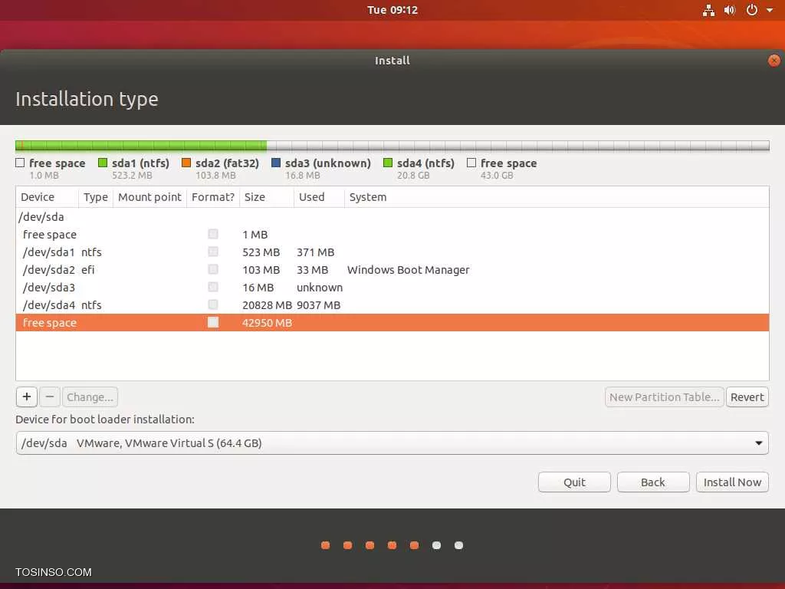Open the clock showing Tue 09:12
The height and width of the screenshot is (589, 785).
(x=392, y=10)
